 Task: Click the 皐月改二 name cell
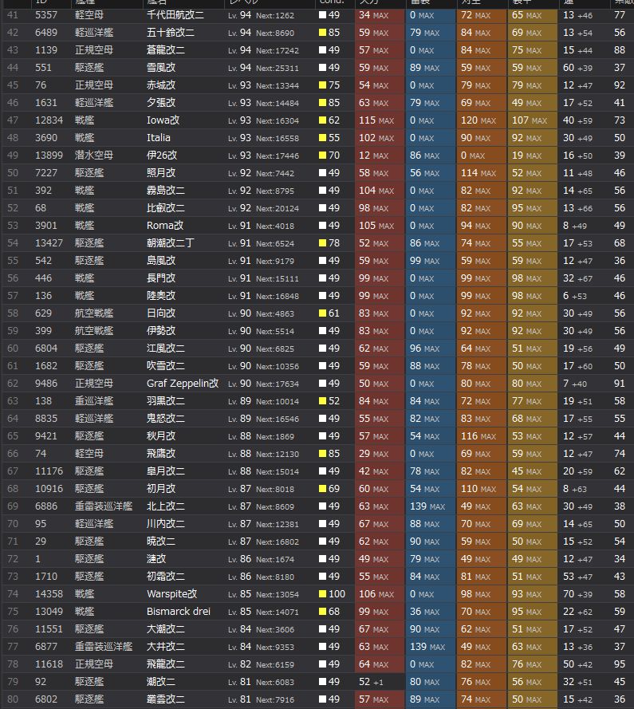coord(166,471)
